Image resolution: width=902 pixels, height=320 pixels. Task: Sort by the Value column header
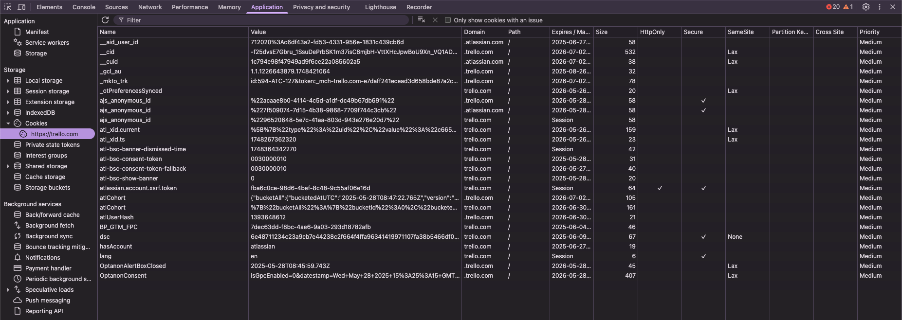355,32
